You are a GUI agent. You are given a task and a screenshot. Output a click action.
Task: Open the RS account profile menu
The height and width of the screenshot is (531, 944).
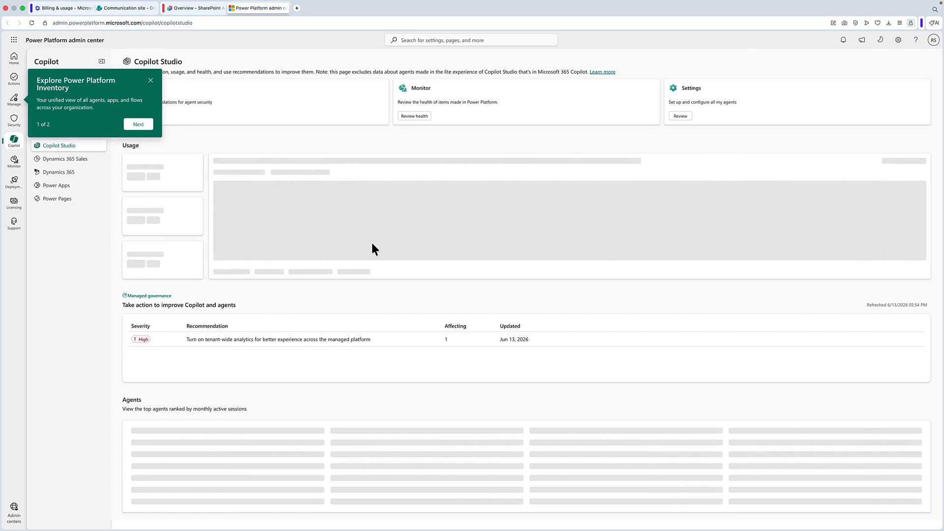coord(933,40)
